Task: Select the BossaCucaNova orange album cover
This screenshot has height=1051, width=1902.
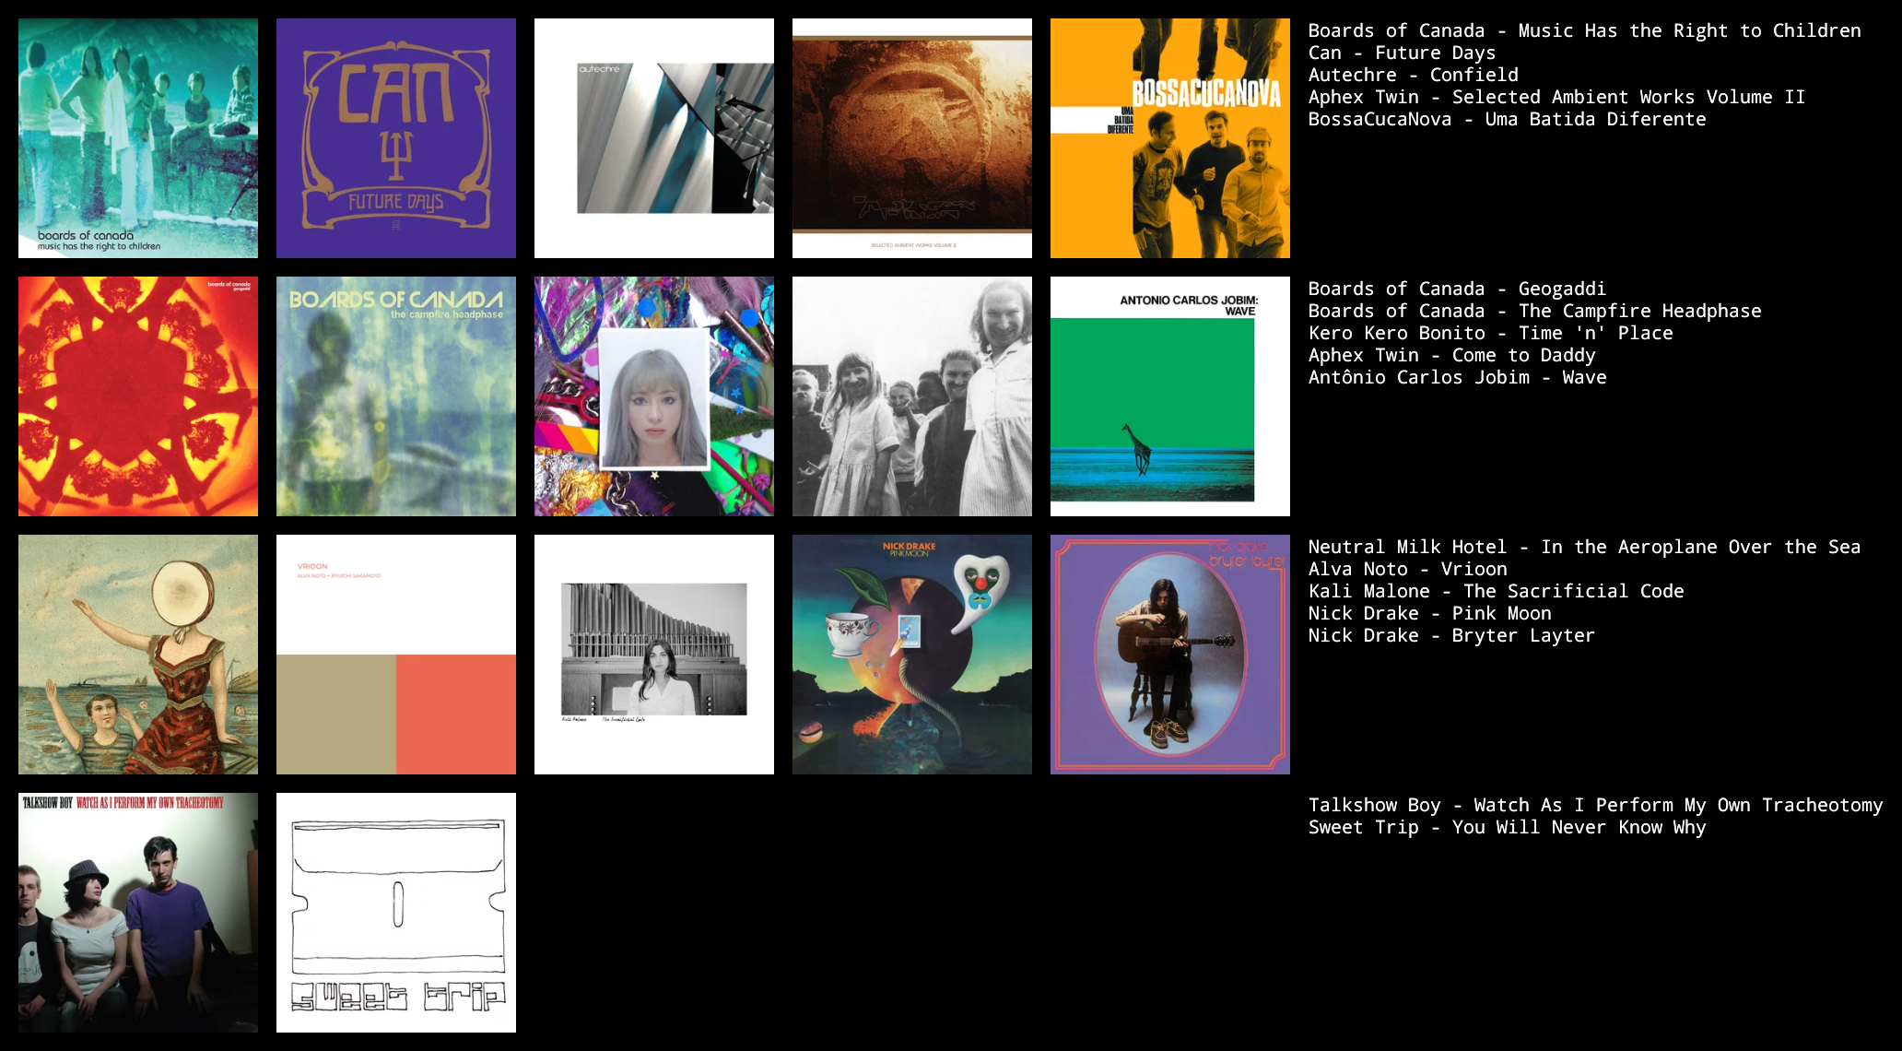Action: (1170, 138)
